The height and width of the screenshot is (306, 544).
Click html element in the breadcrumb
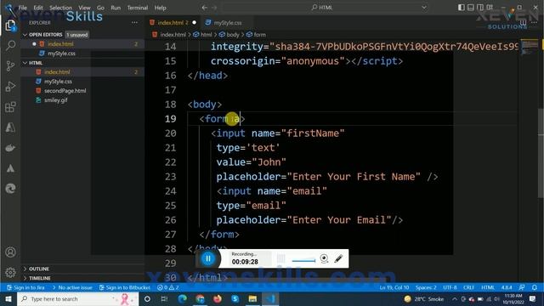(202, 35)
